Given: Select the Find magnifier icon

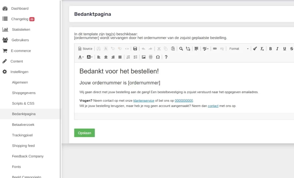Looking at the screenshot, I should [x=181, y=49].
